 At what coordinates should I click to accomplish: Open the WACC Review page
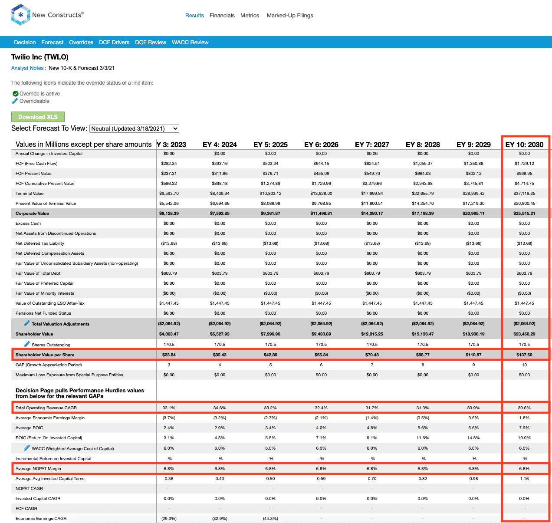[190, 43]
